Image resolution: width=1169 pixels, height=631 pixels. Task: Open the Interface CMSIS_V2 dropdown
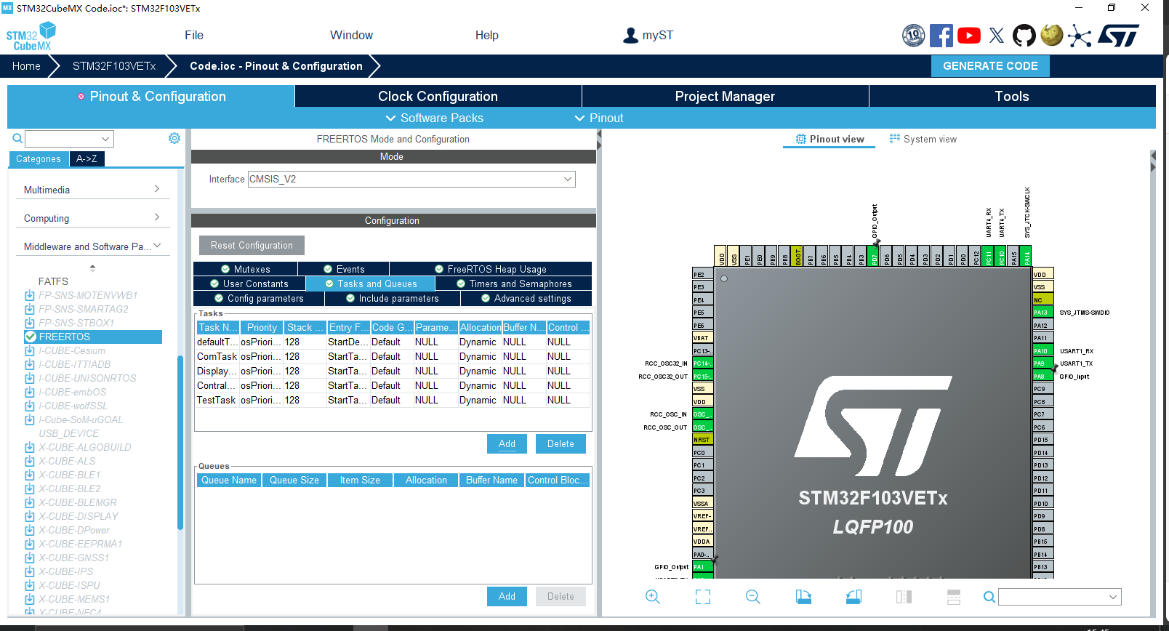pyautogui.click(x=411, y=179)
